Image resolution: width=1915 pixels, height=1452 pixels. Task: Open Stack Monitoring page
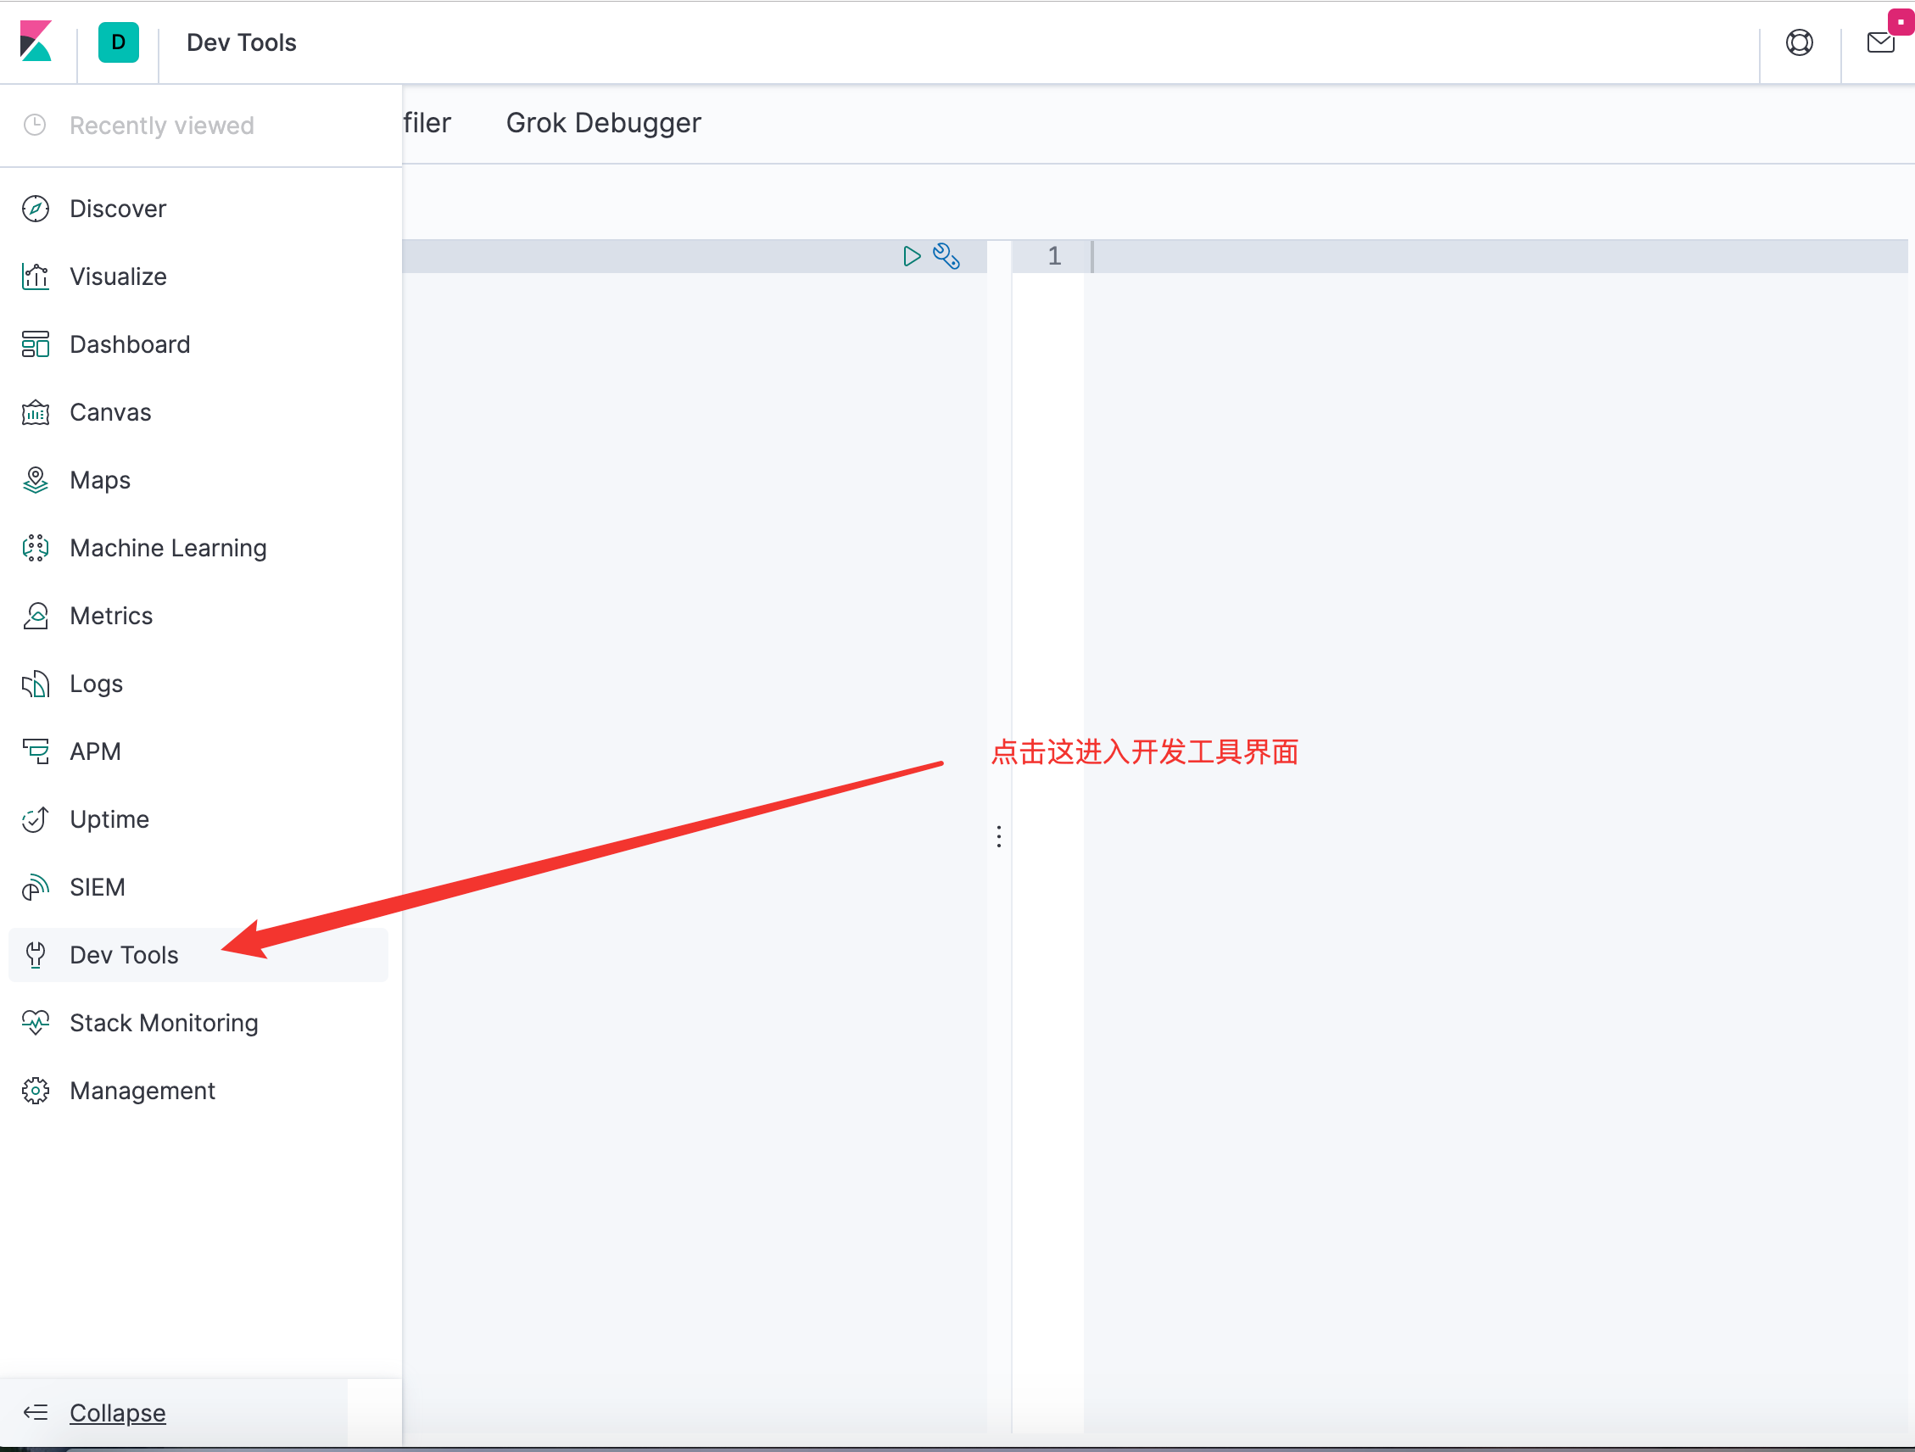pyautogui.click(x=164, y=1023)
